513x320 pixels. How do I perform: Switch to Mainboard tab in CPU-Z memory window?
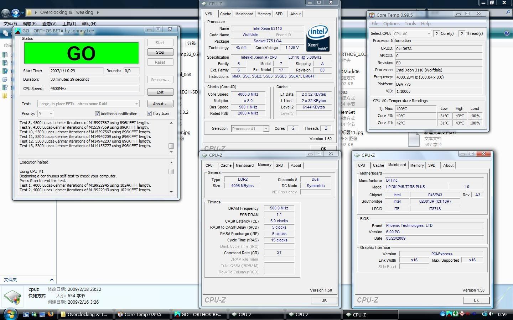245,165
